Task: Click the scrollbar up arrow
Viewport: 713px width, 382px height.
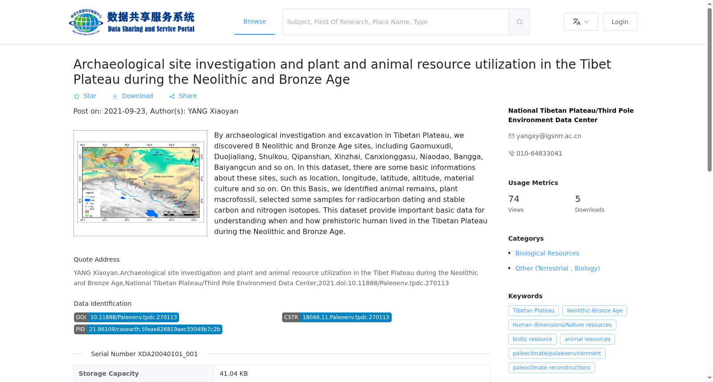Action: click(x=709, y=4)
